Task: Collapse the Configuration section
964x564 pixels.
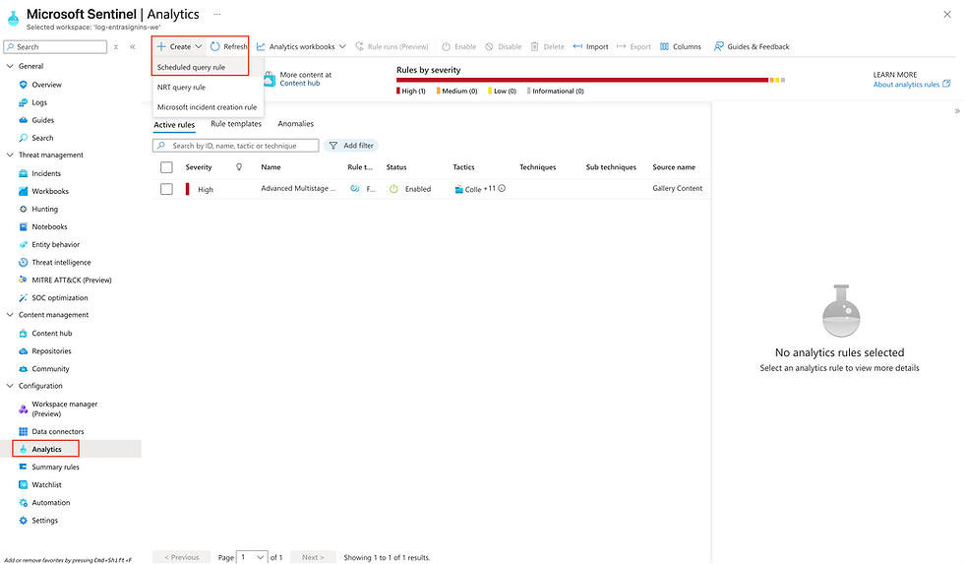Action: (10, 386)
